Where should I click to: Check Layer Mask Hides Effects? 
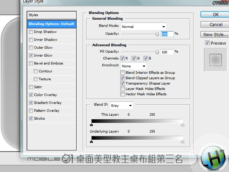(x=122, y=89)
